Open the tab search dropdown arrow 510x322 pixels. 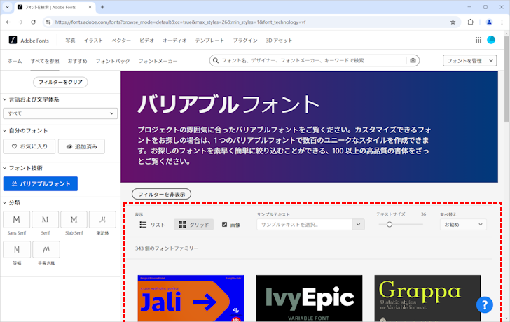[7, 7]
